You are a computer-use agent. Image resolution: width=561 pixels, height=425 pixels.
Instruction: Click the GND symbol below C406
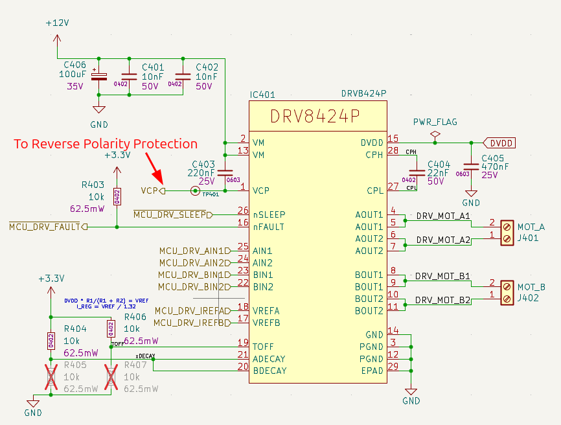(98, 109)
